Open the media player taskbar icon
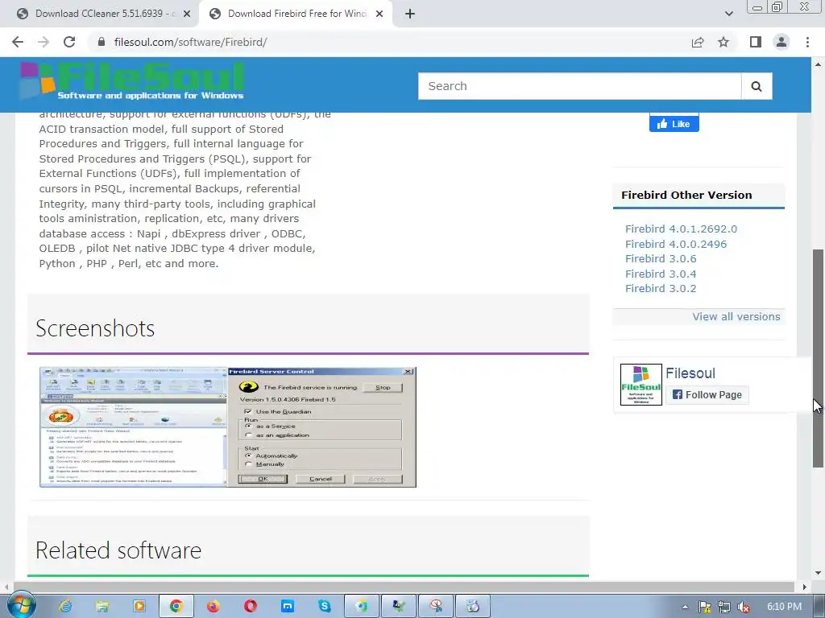This screenshot has height=618, width=825. pyautogui.click(x=139, y=607)
